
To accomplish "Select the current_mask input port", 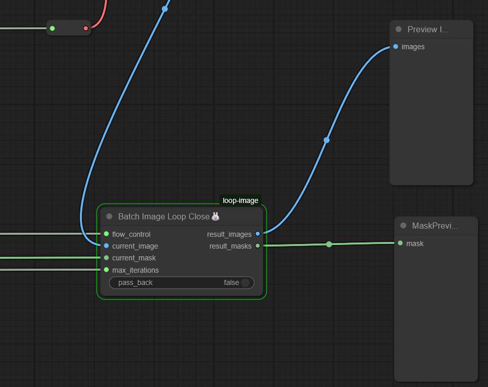I will pos(106,258).
